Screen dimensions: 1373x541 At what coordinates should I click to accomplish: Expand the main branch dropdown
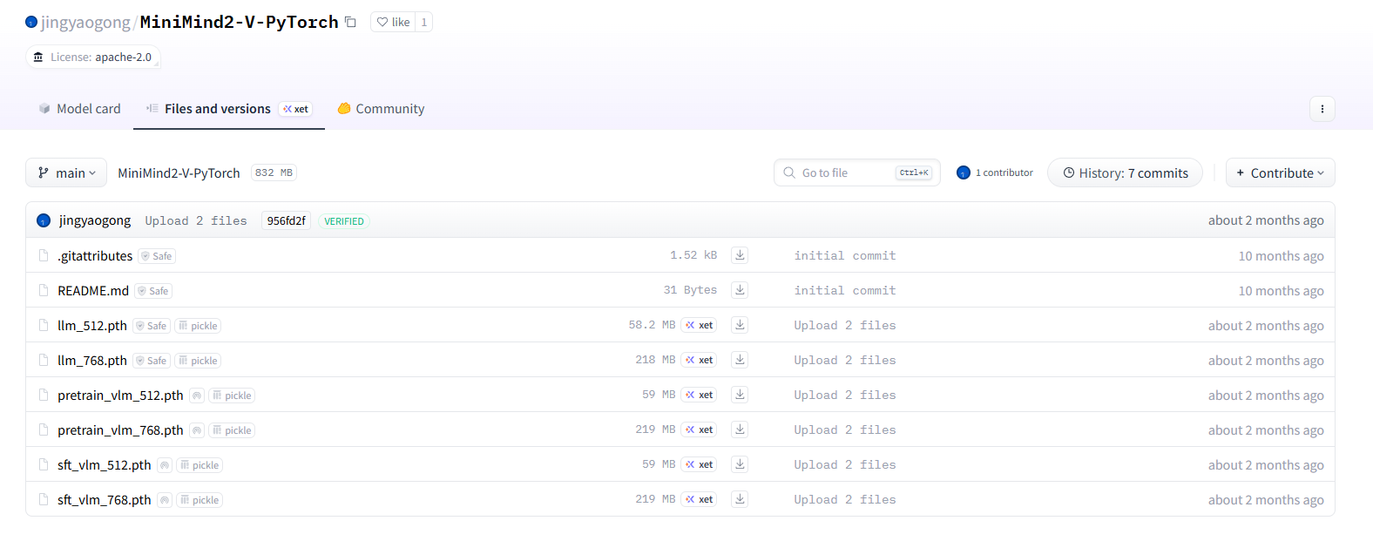[x=66, y=172]
